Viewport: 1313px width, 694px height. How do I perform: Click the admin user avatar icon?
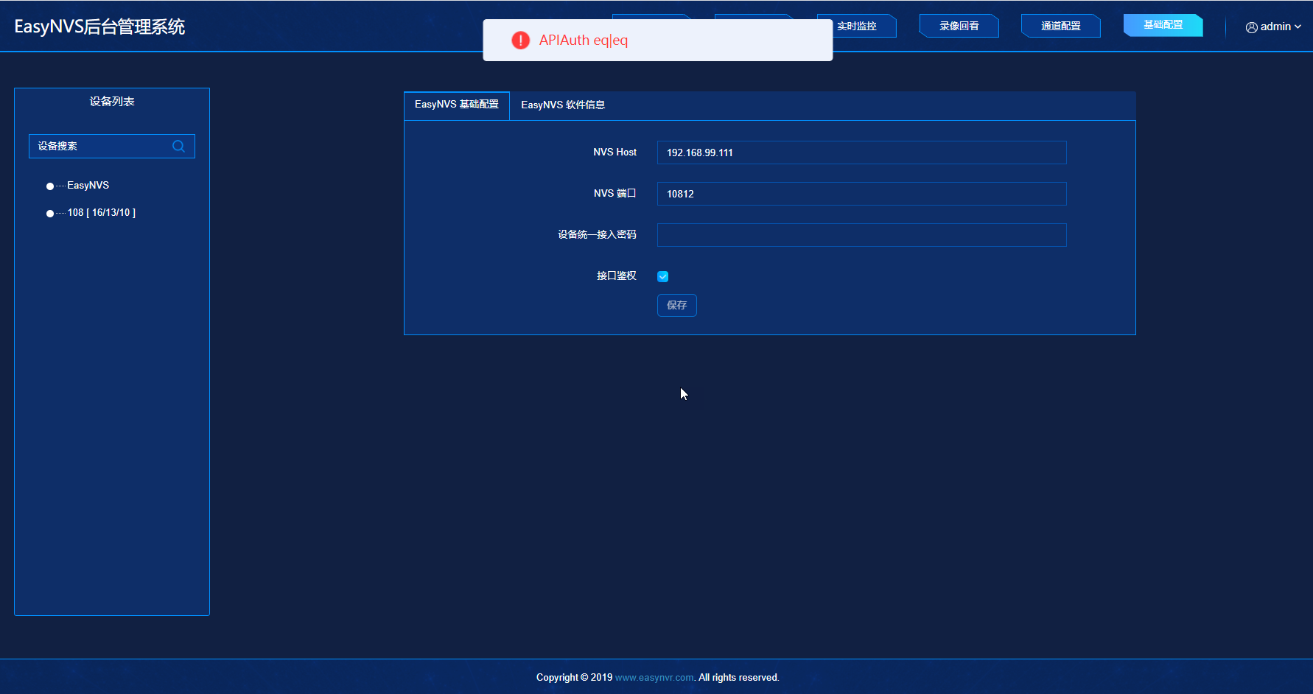tap(1251, 27)
